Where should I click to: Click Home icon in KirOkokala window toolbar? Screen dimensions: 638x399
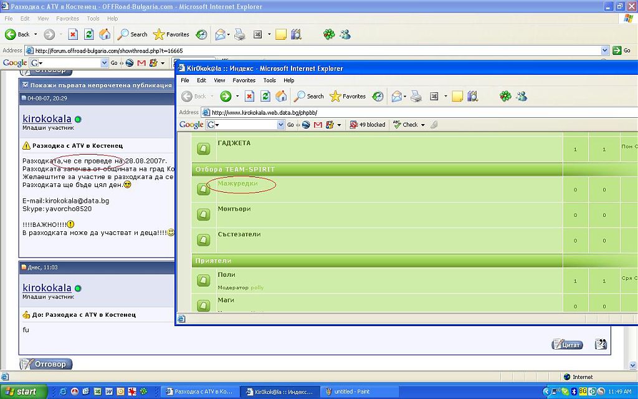click(x=281, y=96)
